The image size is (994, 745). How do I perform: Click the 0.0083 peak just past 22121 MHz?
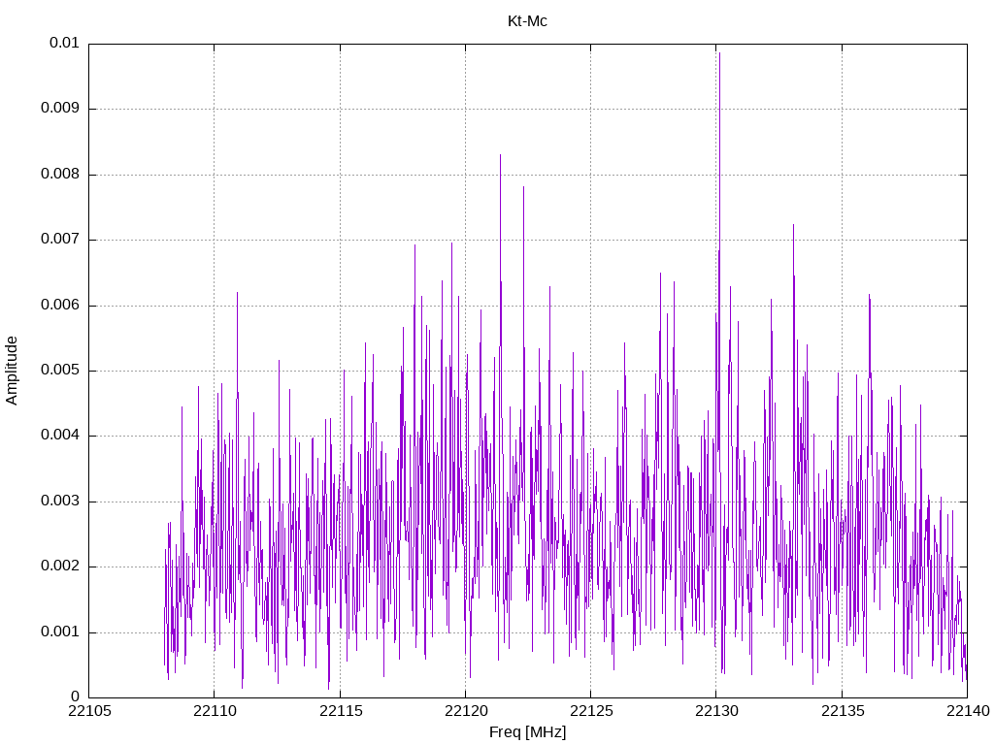point(500,155)
